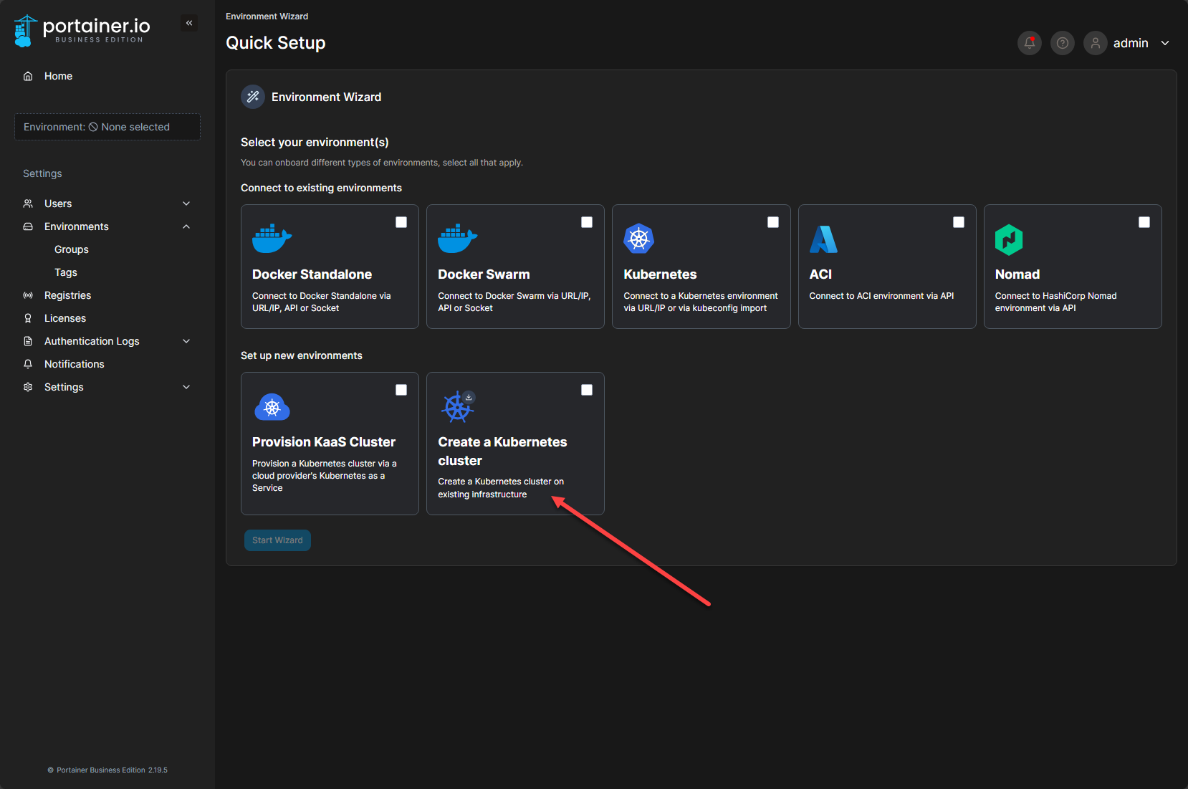Collapse the sidebar with double-chevron icon
This screenshot has height=789, width=1188.
pos(189,23)
